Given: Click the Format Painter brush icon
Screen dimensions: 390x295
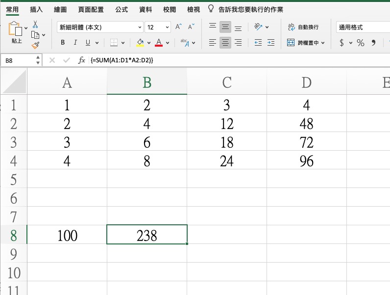Looking at the screenshot, I should click(x=35, y=45).
